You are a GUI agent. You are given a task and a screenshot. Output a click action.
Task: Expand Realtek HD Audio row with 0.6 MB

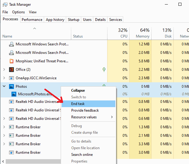click(x=4, y=119)
